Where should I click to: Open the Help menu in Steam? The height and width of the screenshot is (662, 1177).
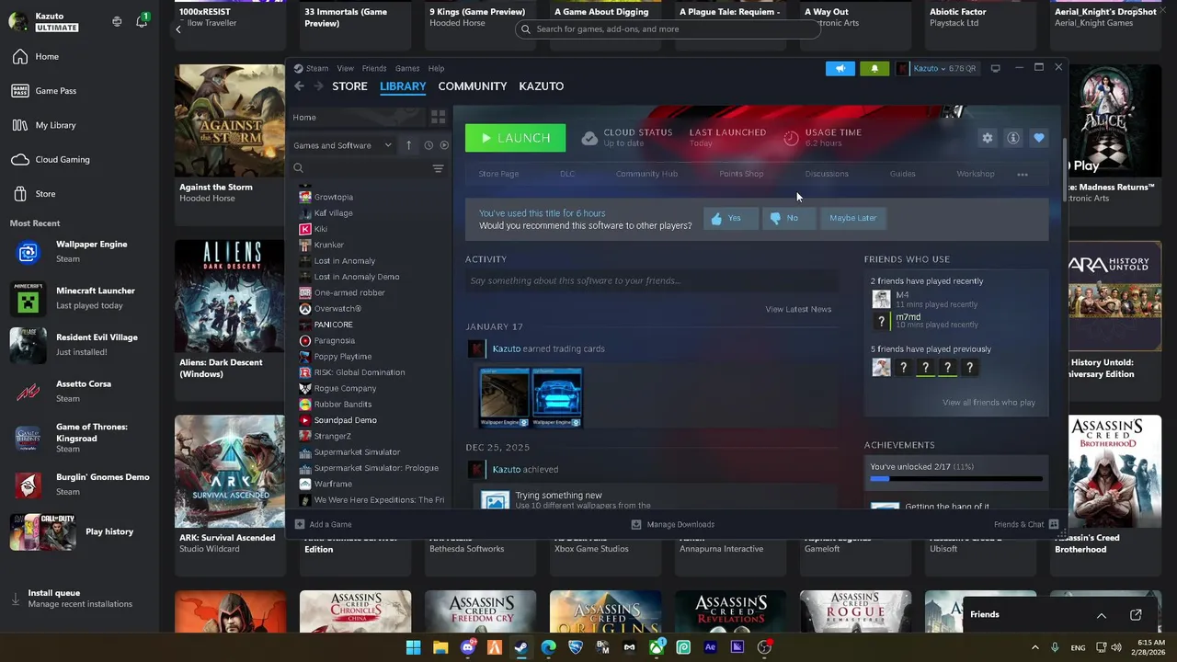coord(436,68)
